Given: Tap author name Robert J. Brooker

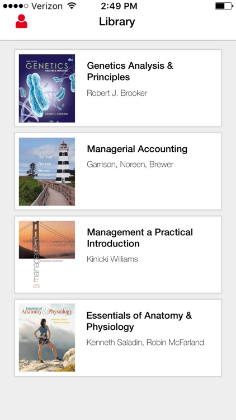Looking at the screenshot, I should pos(117,93).
